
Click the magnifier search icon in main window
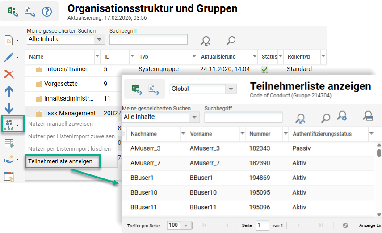click(231, 41)
